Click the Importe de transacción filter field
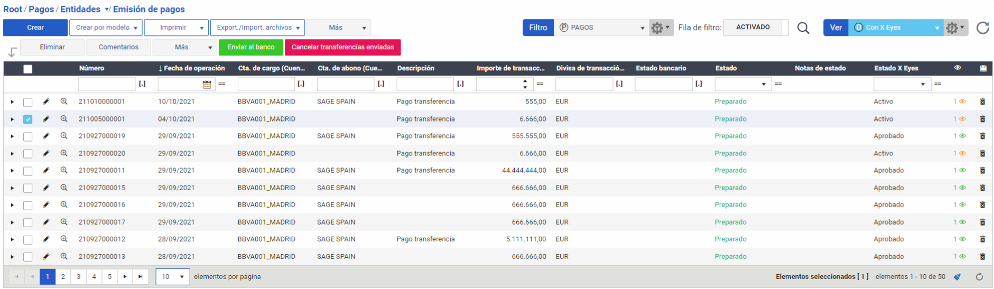The width and height of the screenshot is (994, 289). tap(504, 84)
